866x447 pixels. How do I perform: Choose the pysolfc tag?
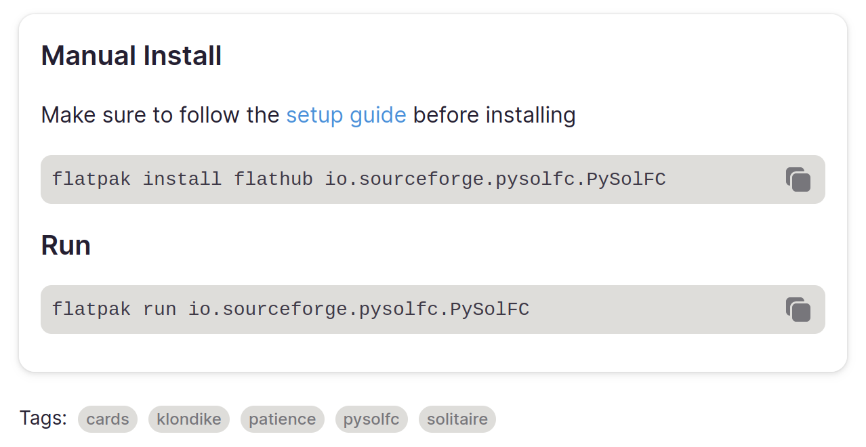(371, 419)
